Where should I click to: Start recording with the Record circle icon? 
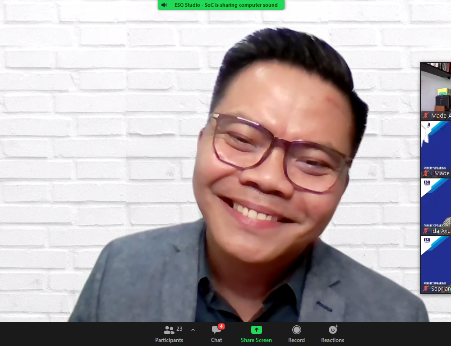pyautogui.click(x=296, y=330)
